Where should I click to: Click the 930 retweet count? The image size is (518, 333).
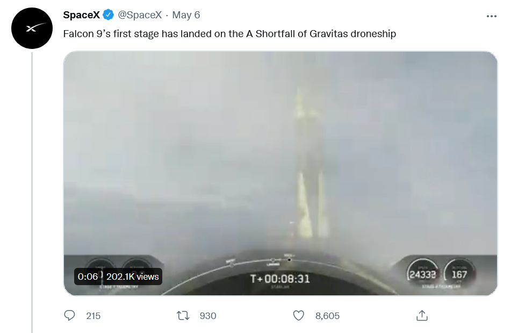click(208, 316)
